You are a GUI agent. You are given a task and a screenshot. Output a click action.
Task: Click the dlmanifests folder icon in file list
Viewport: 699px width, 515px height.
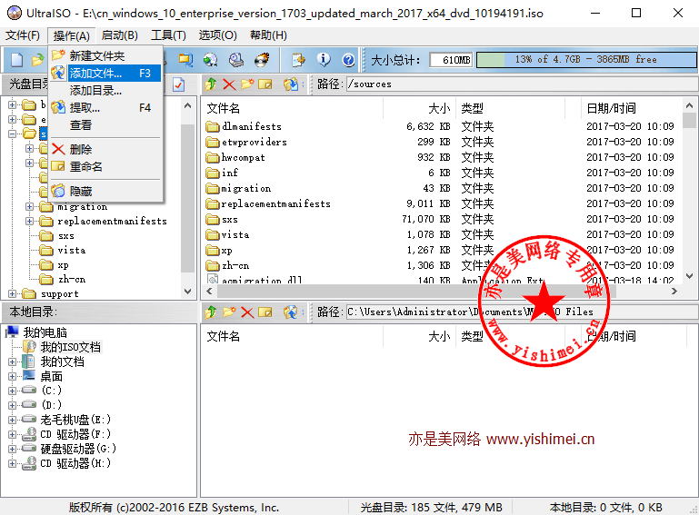[213, 126]
